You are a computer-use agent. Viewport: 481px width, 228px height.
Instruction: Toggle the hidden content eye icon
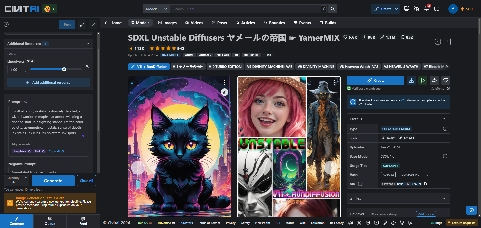(417, 9)
